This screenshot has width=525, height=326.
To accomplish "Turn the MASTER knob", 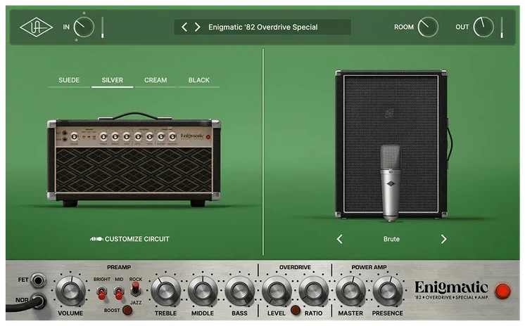I will tap(350, 291).
